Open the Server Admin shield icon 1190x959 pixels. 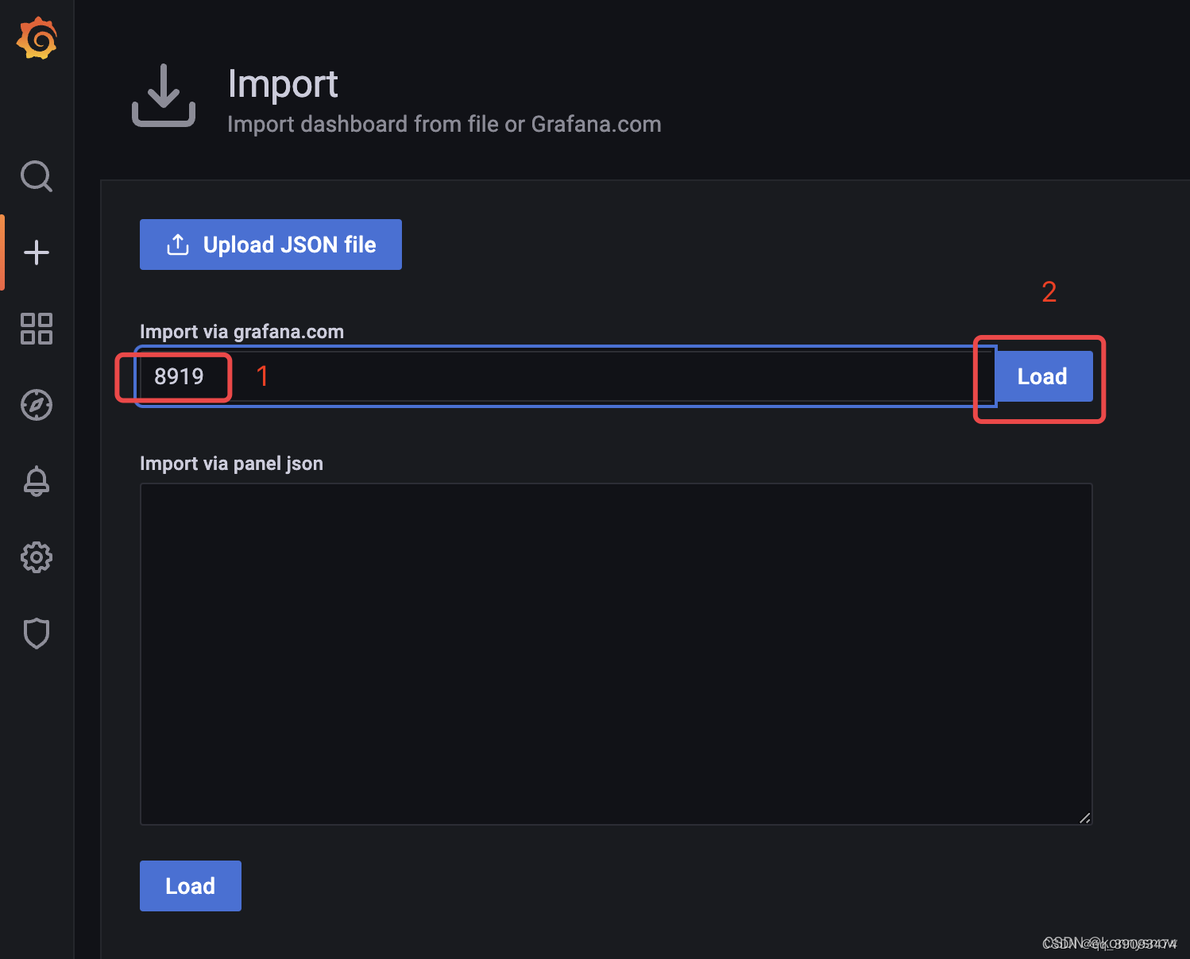tap(37, 634)
